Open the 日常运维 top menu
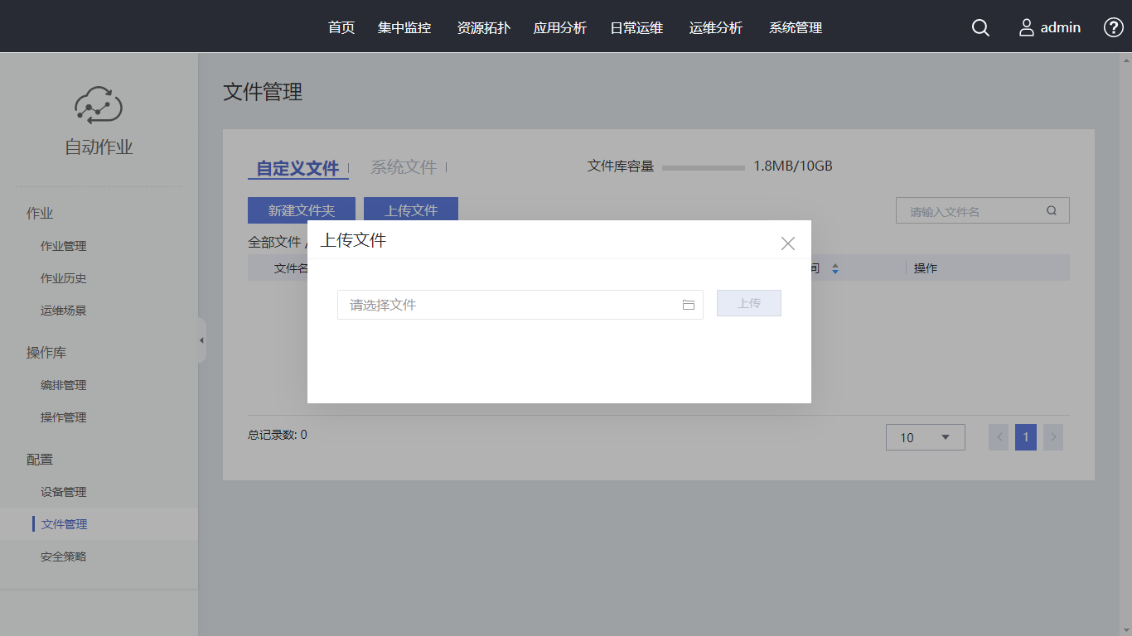Image resolution: width=1132 pixels, height=636 pixels. pyautogui.click(x=636, y=28)
